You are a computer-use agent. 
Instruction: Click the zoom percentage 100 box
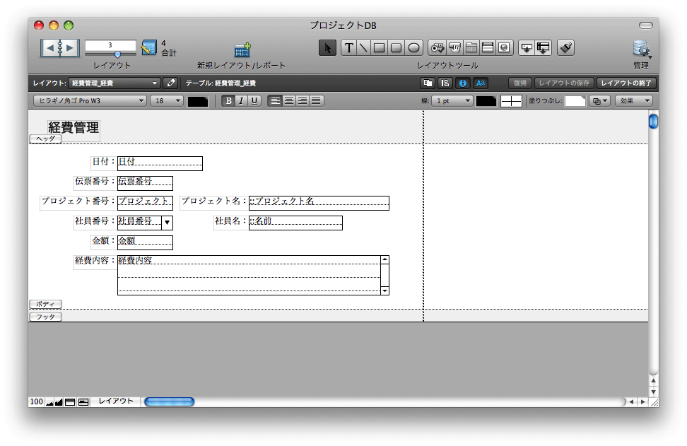pyautogui.click(x=36, y=401)
